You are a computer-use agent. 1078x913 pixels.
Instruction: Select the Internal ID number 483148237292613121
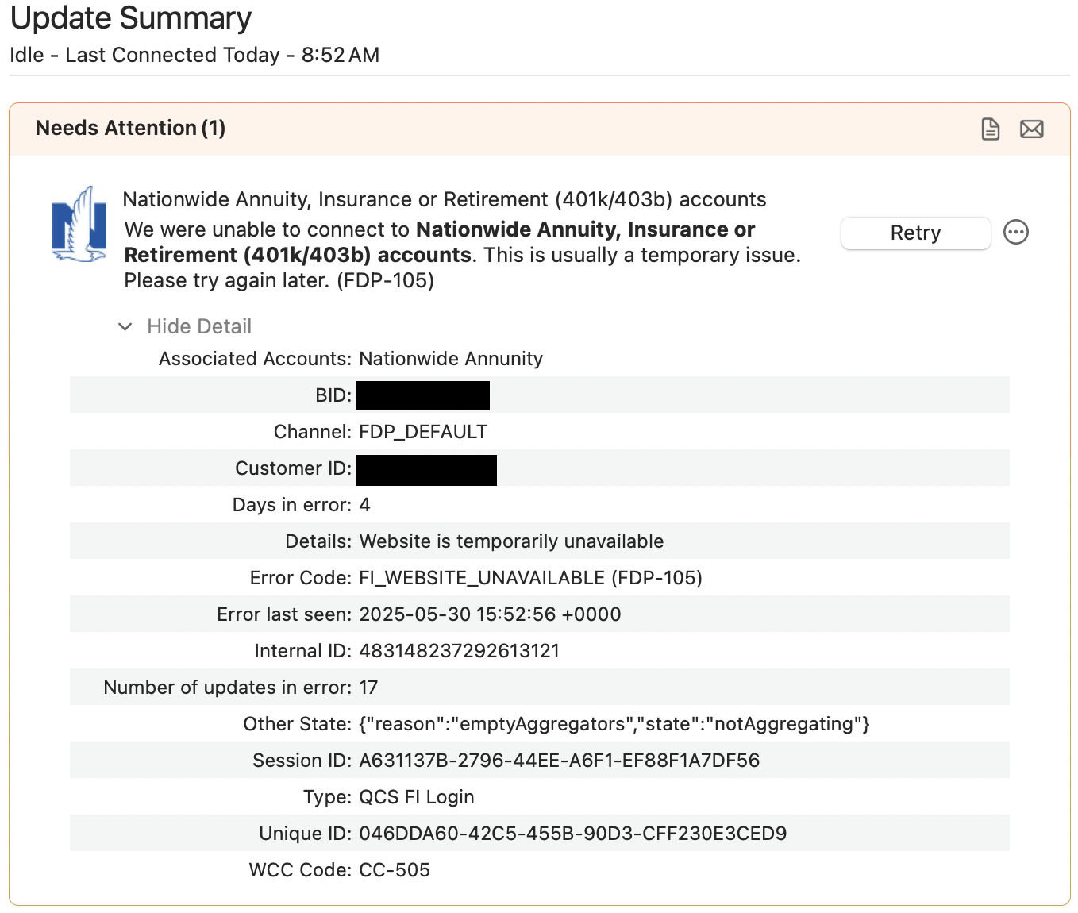click(460, 651)
